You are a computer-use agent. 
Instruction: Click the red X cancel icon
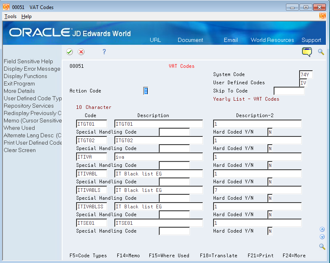(81, 52)
